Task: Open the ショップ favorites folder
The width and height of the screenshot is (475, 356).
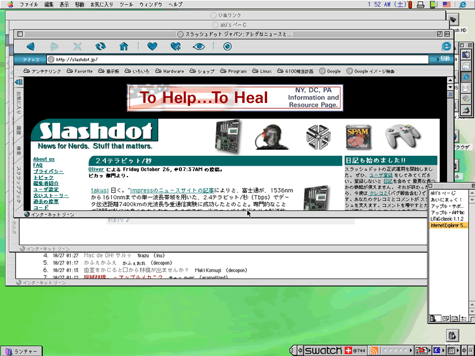Action: (x=202, y=71)
